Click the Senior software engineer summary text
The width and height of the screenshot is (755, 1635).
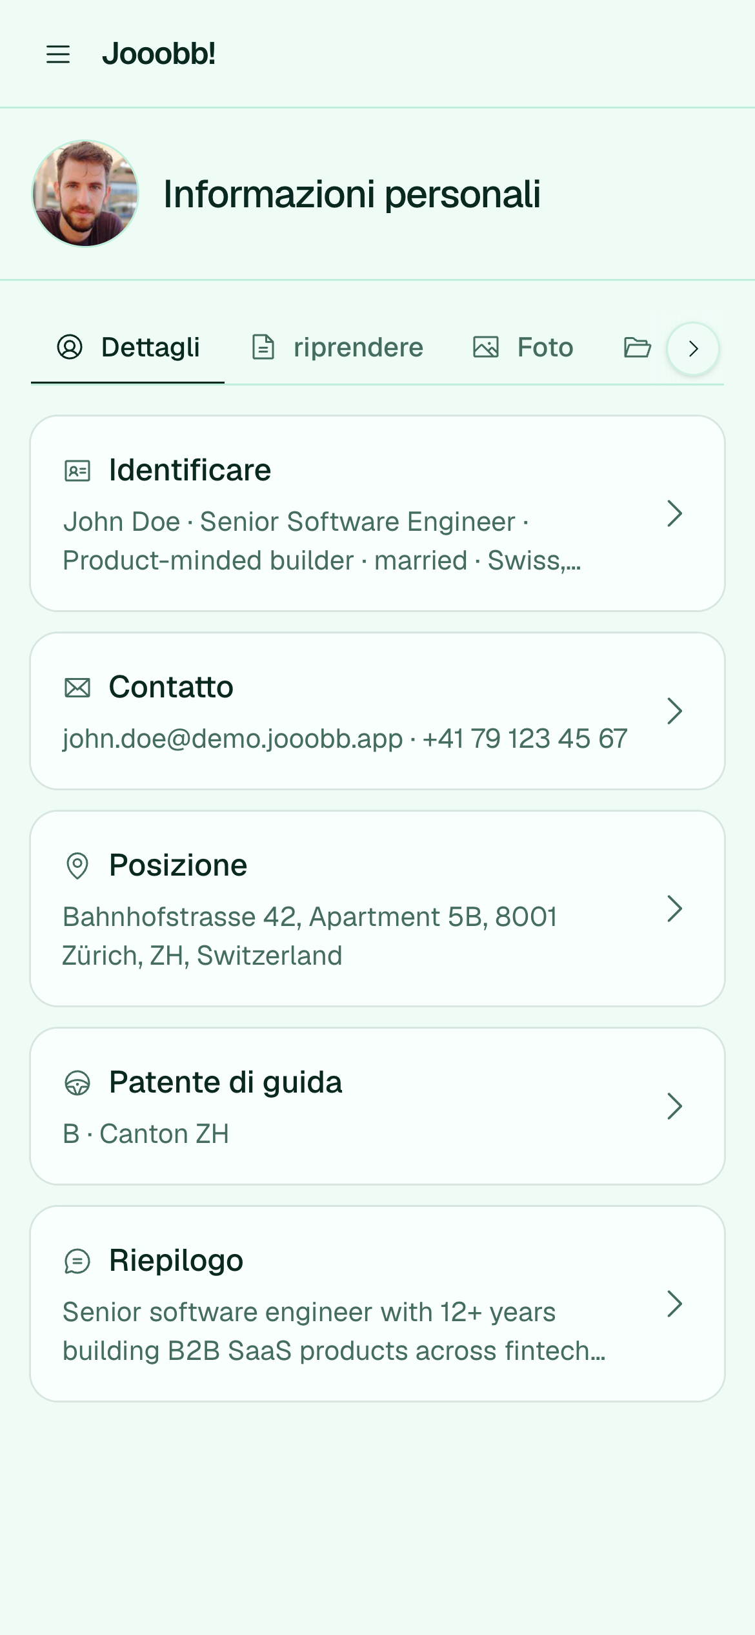click(334, 1332)
